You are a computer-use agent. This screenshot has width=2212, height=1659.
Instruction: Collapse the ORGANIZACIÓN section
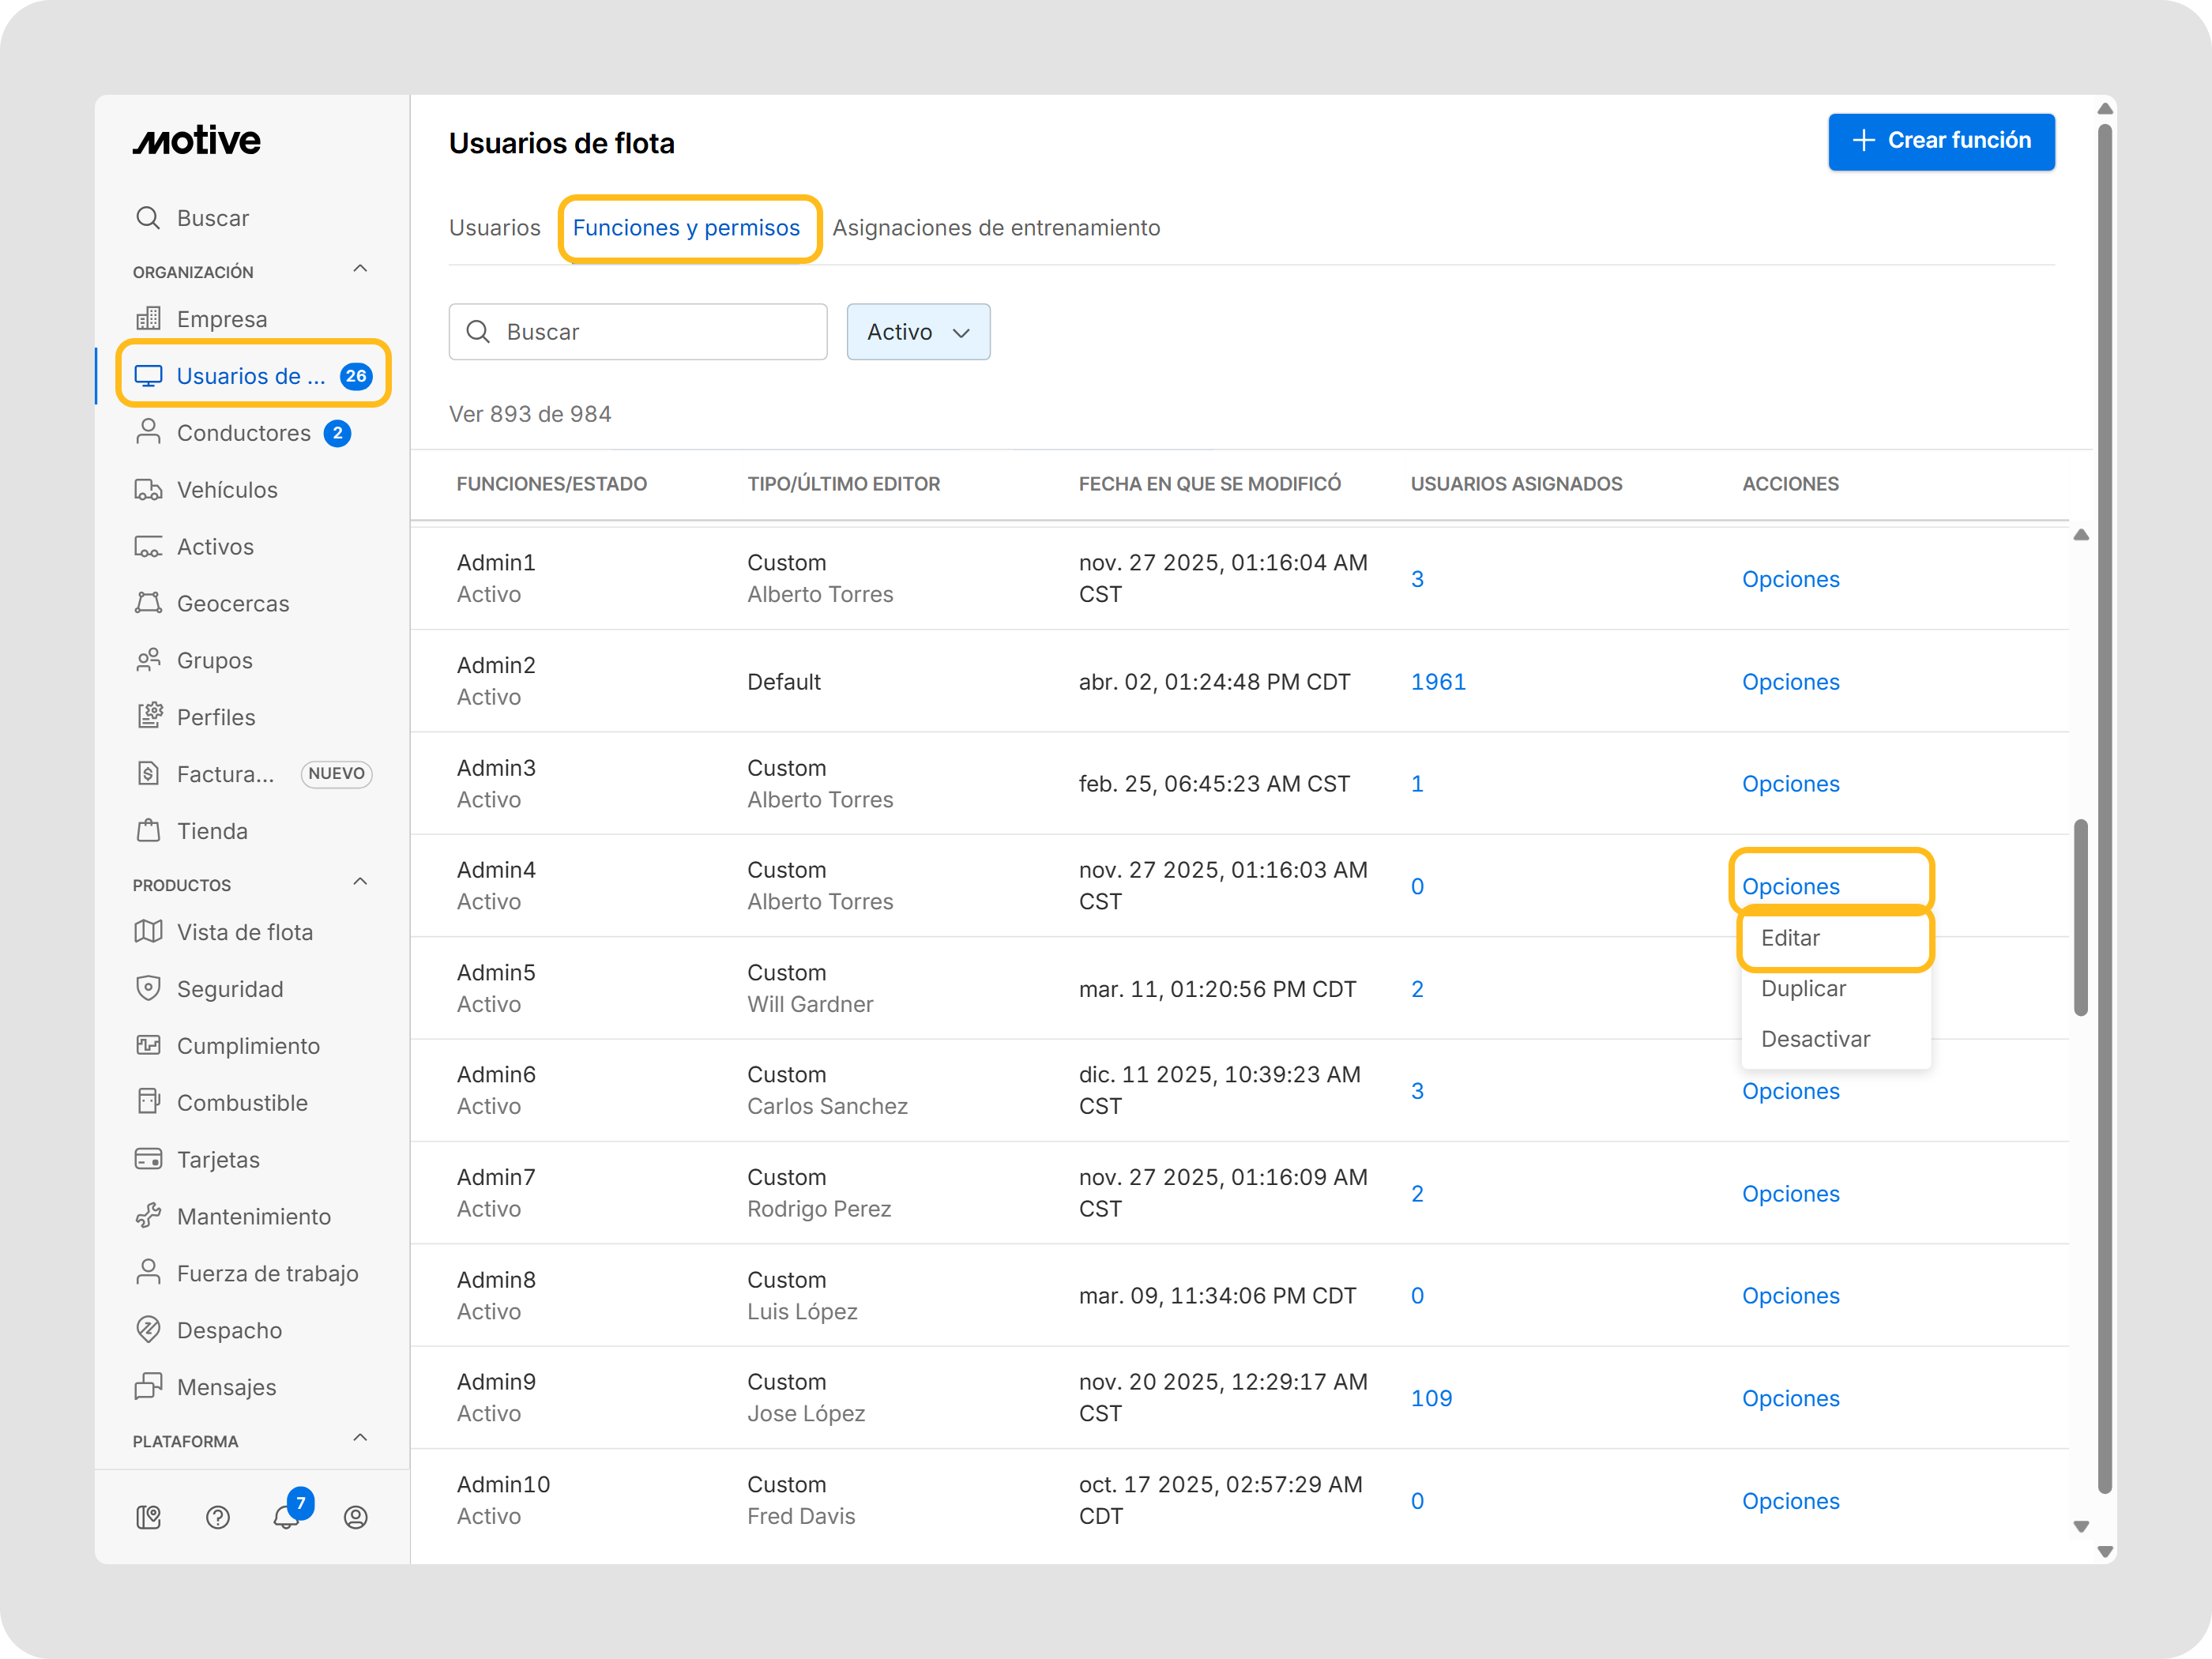coord(360,269)
